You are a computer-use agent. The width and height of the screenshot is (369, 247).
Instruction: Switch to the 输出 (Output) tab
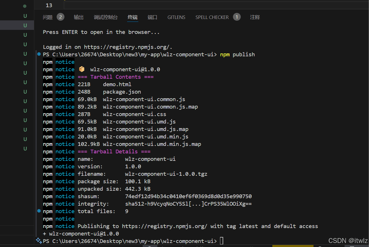pos(79,17)
